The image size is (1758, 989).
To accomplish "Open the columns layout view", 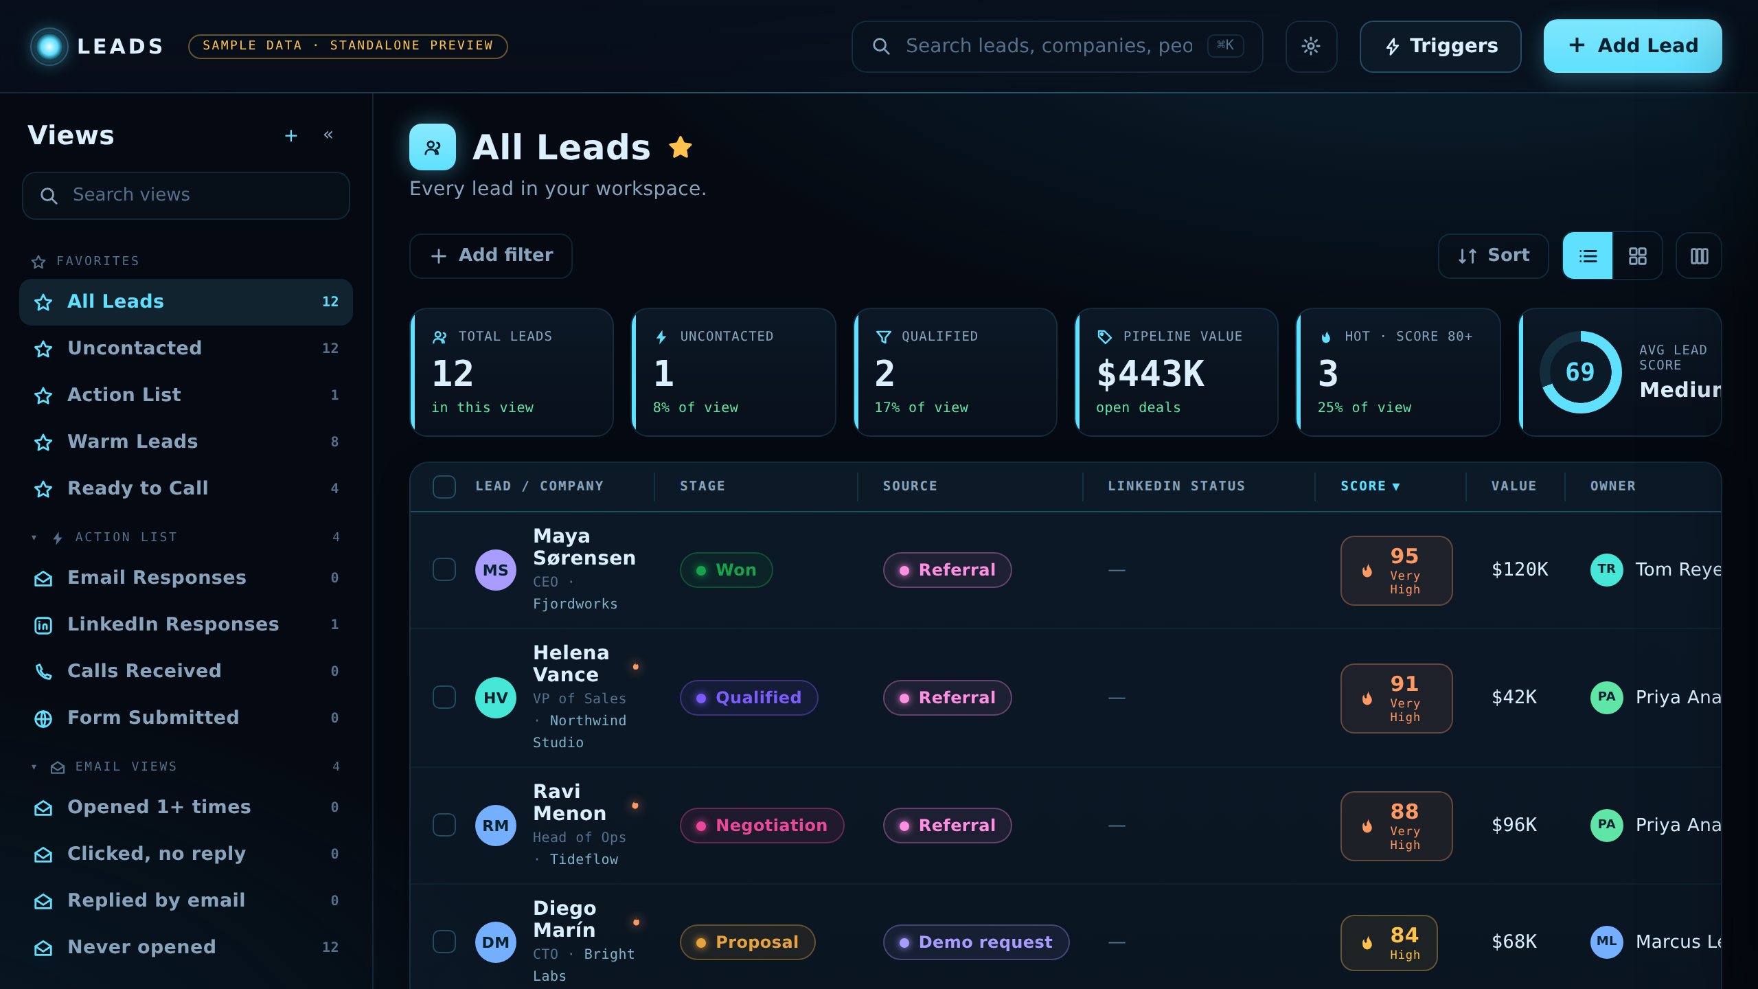I will coord(1699,256).
